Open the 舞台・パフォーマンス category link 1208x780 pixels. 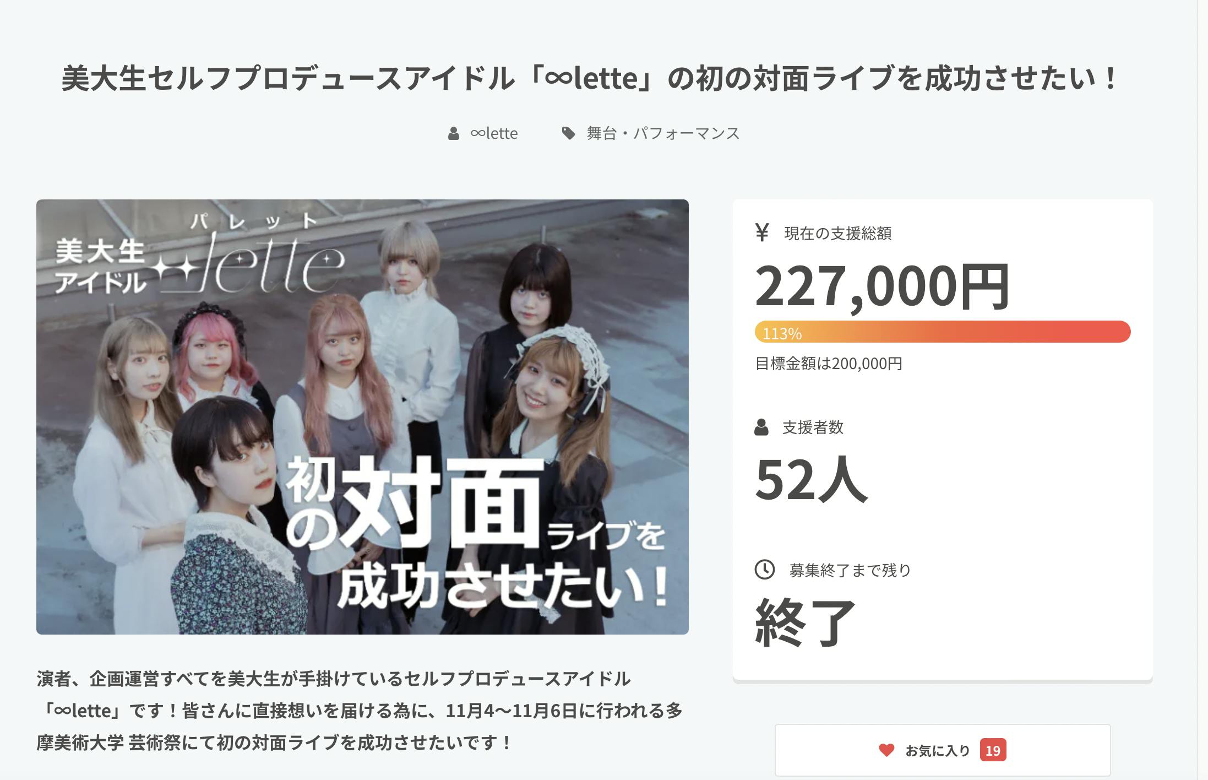[x=663, y=133]
